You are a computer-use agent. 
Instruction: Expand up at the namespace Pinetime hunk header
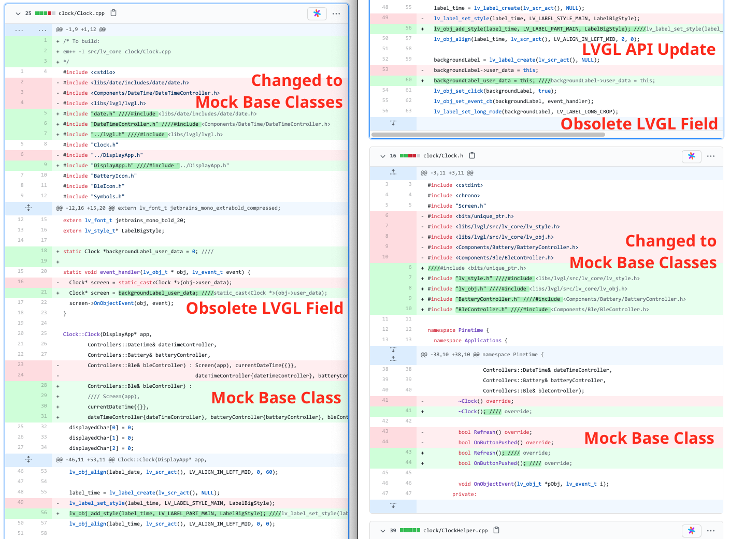coord(393,358)
